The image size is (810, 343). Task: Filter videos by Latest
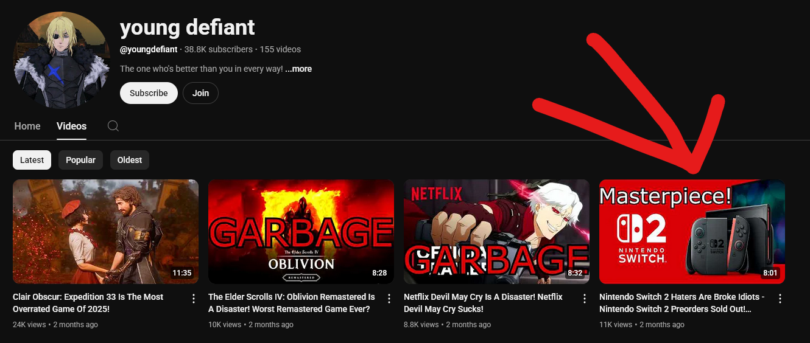pyautogui.click(x=32, y=160)
